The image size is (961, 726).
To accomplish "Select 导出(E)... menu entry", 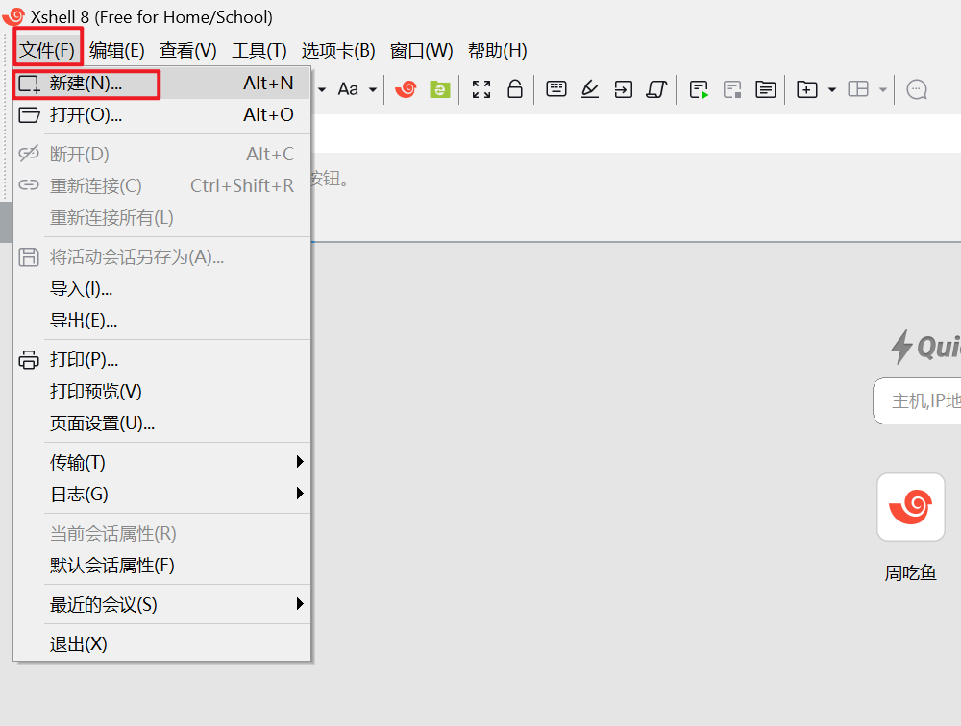I will pos(161,321).
